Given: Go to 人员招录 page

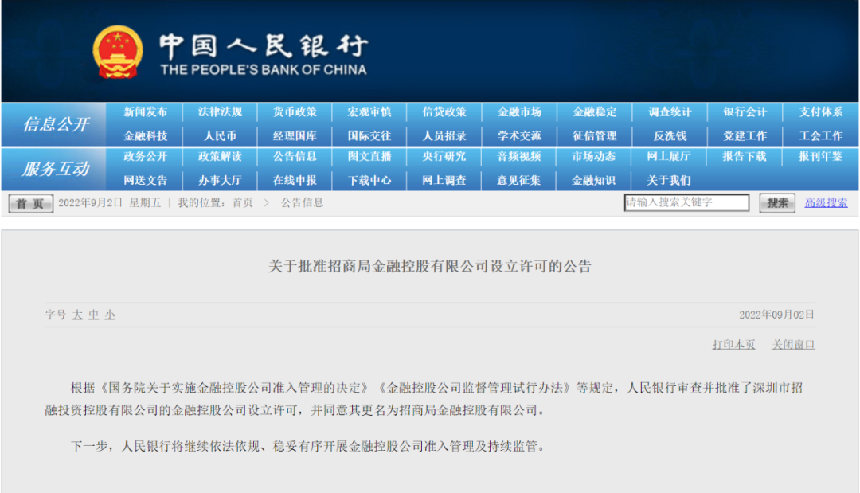Looking at the screenshot, I should pos(444,135).
